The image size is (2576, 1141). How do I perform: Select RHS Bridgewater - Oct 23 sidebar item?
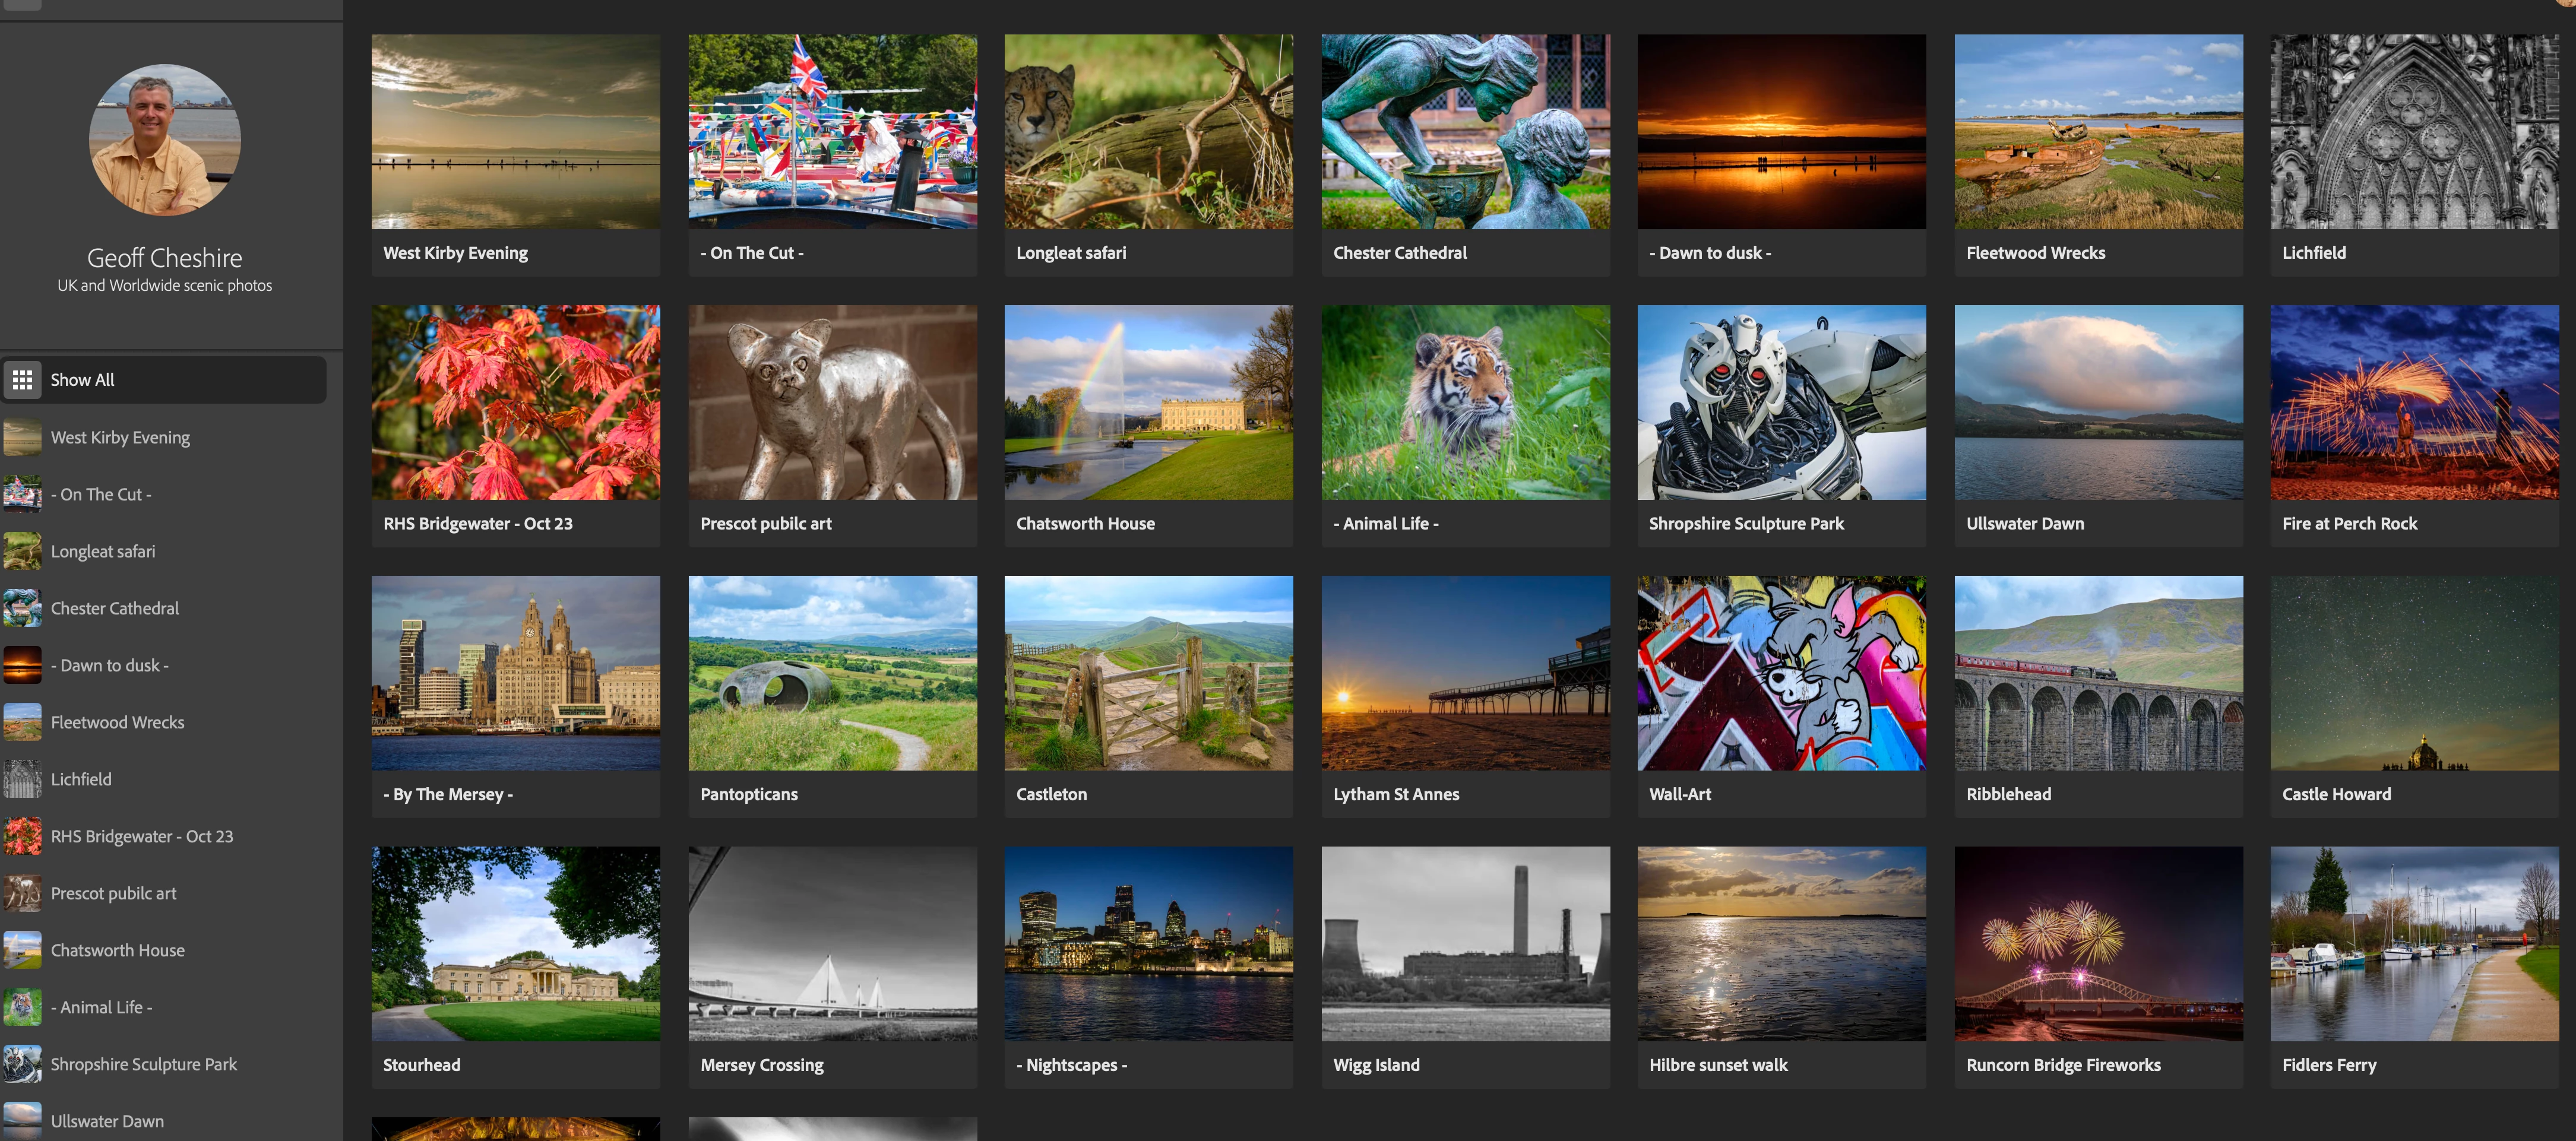tap(141, 836)
